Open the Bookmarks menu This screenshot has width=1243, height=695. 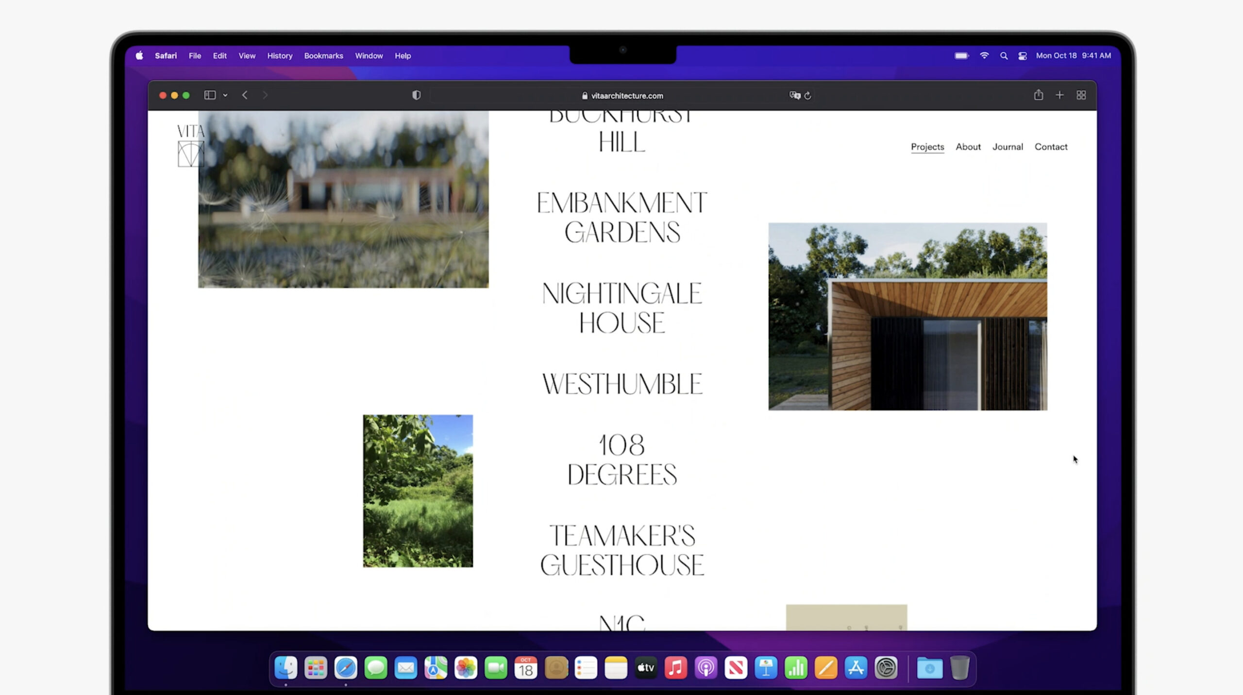[x=323, y=56]
